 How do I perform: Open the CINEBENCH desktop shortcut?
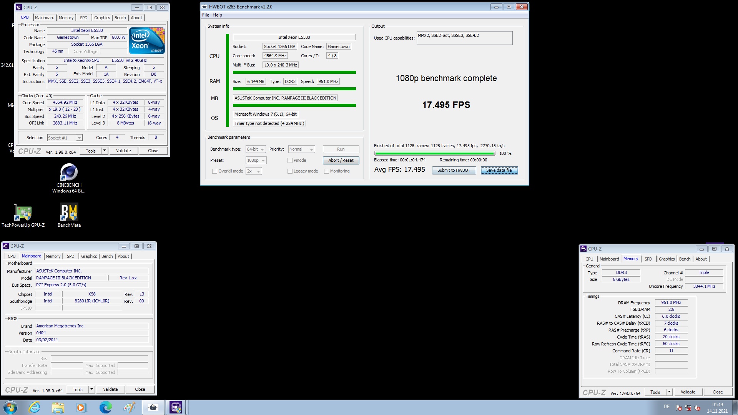pyautogui.click(x=69, y=178)
